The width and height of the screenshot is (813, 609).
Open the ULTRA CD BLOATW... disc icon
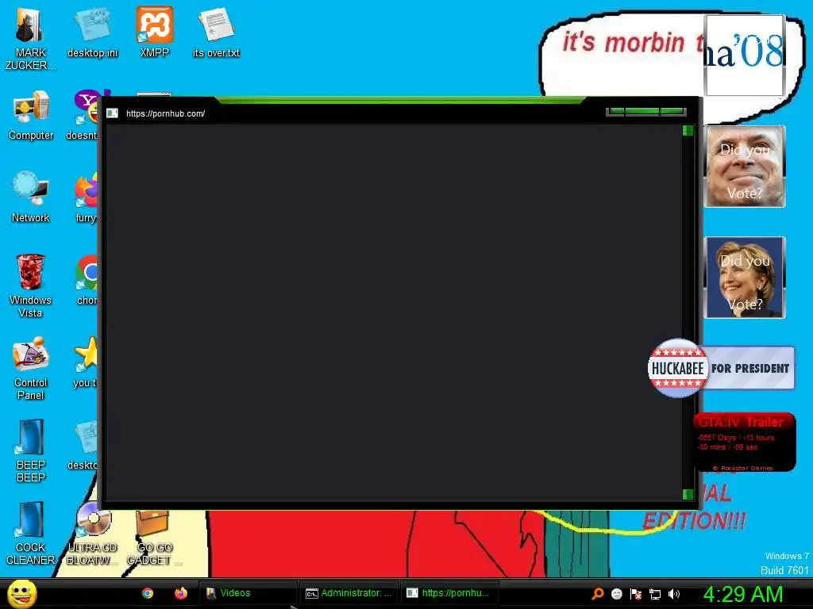tap(92, 534)
